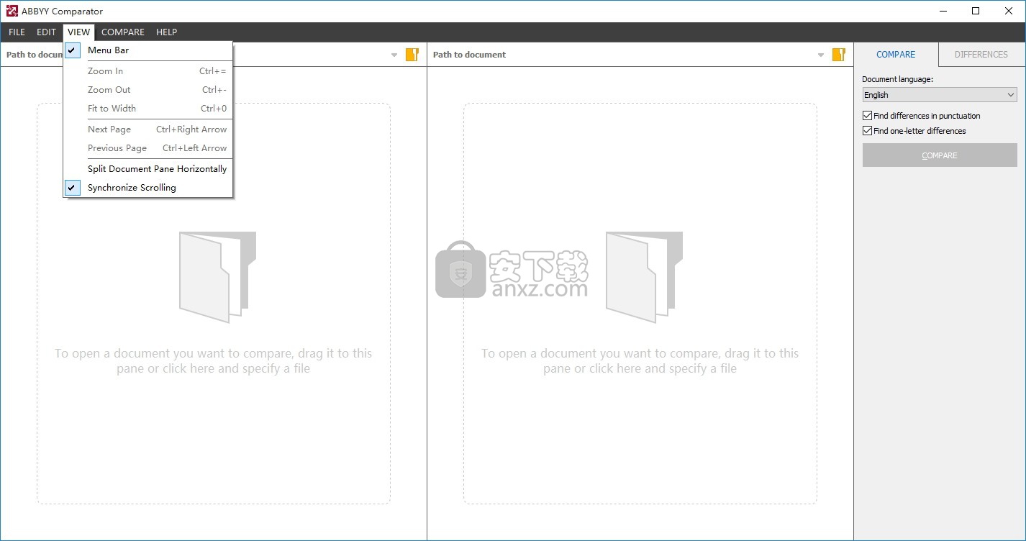Switch to the DIFFERENCES tab
Image resolution: width=1026 pixels, height=541 pixels.
coord(981,55)
